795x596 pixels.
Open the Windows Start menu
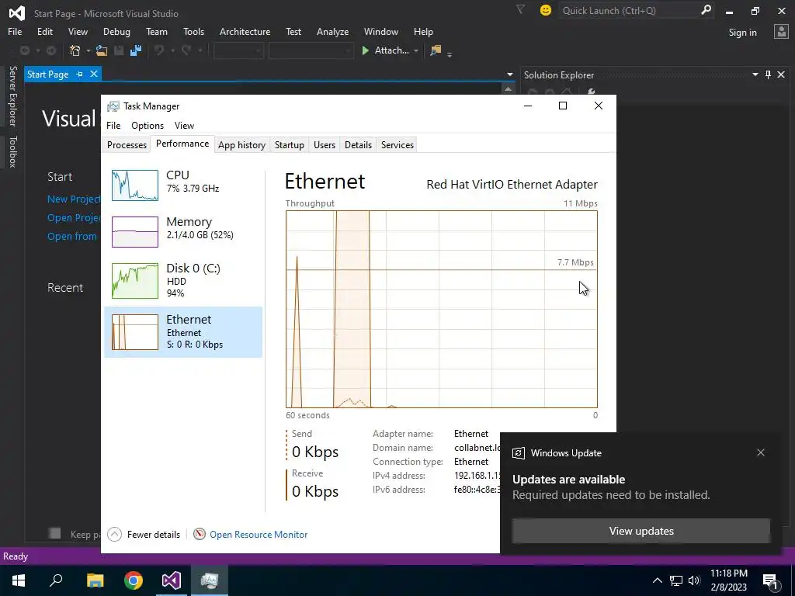19,580
